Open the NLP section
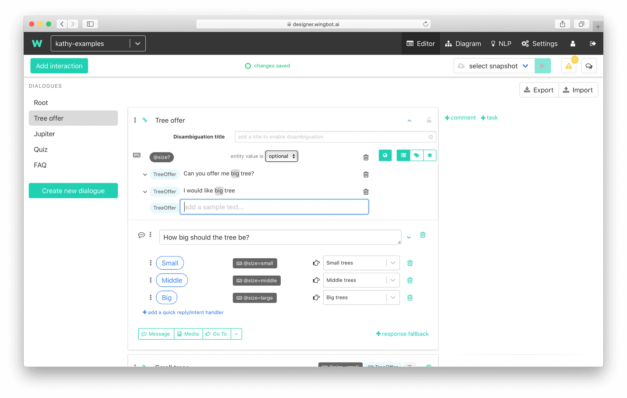 click(x=501, y=43)
